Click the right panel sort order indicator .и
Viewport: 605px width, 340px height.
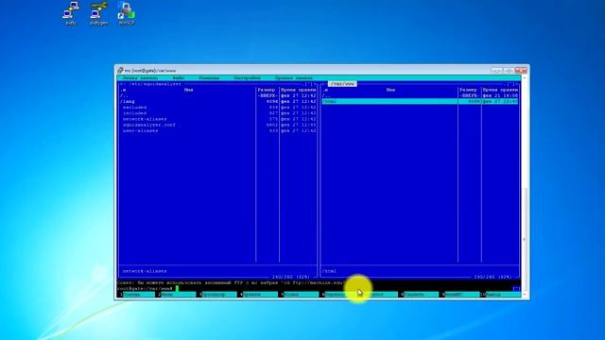pyautogui.click(x=325, y=90)
